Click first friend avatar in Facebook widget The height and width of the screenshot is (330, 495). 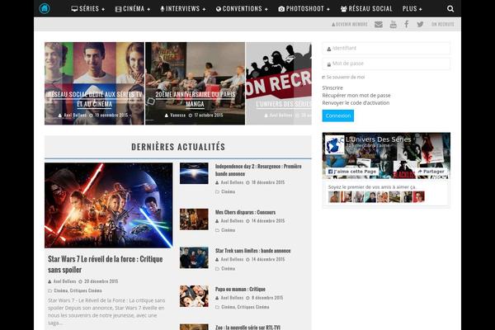[334, 196]
